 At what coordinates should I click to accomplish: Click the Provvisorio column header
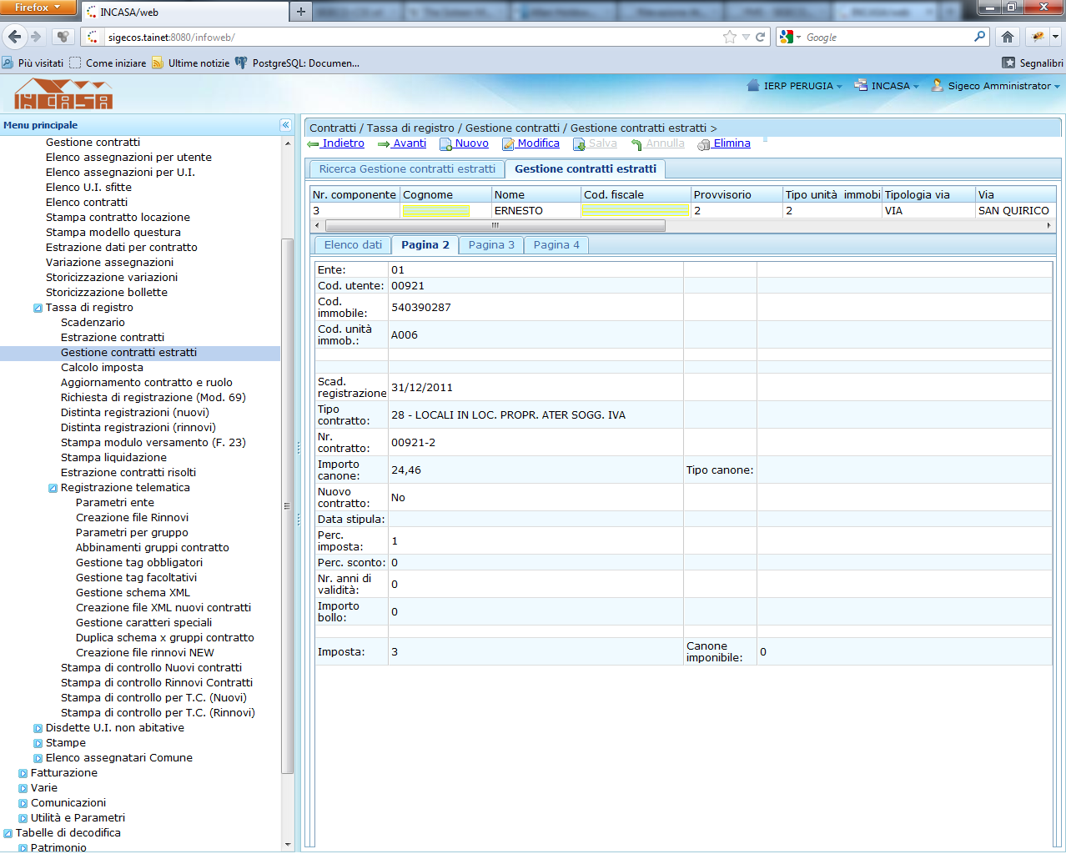tap(737, 194)
